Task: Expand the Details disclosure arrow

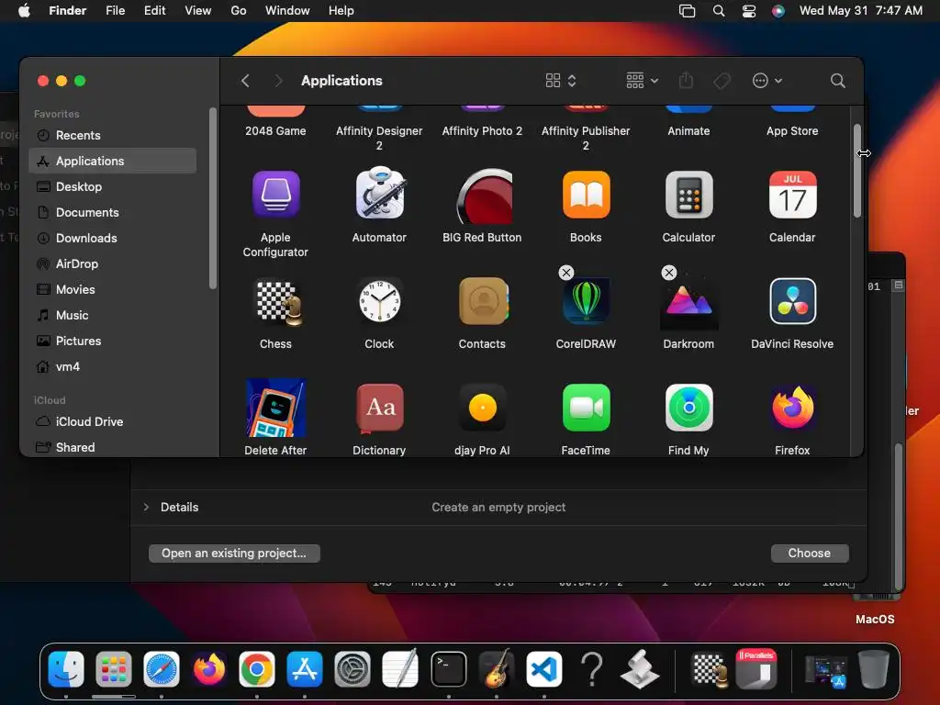Action: click(146, 507)
